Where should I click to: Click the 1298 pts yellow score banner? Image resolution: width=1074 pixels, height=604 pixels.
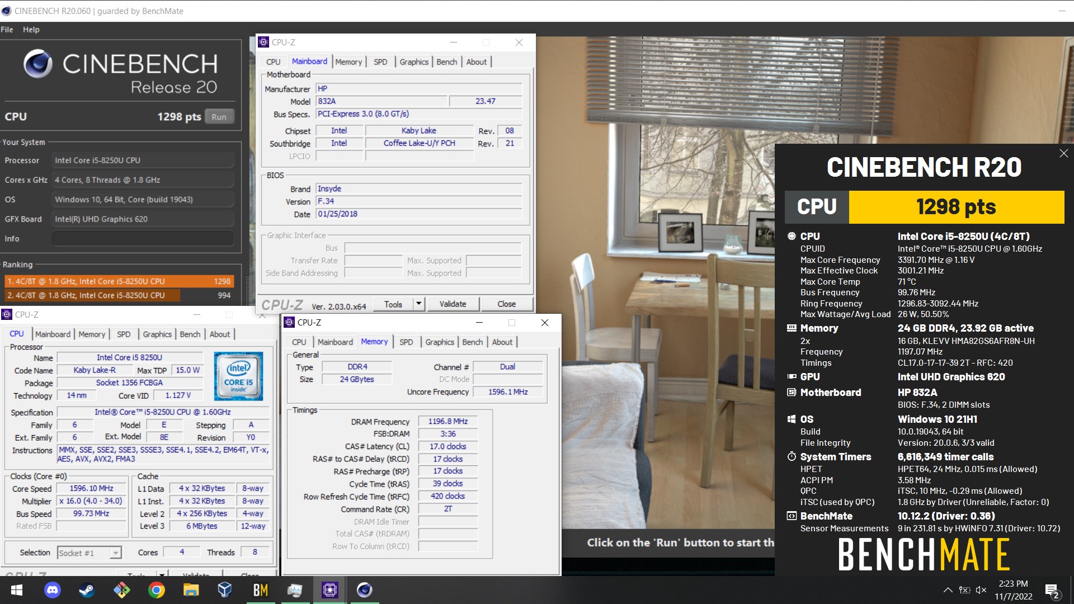[x=956, y=207]
